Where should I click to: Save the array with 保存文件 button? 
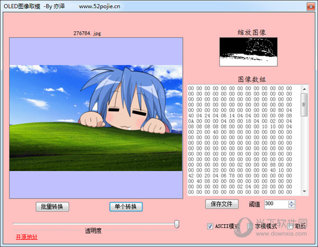tap(222, 204)
